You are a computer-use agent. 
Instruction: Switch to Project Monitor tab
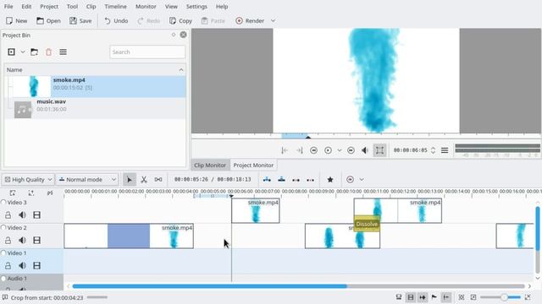[253, 166]
